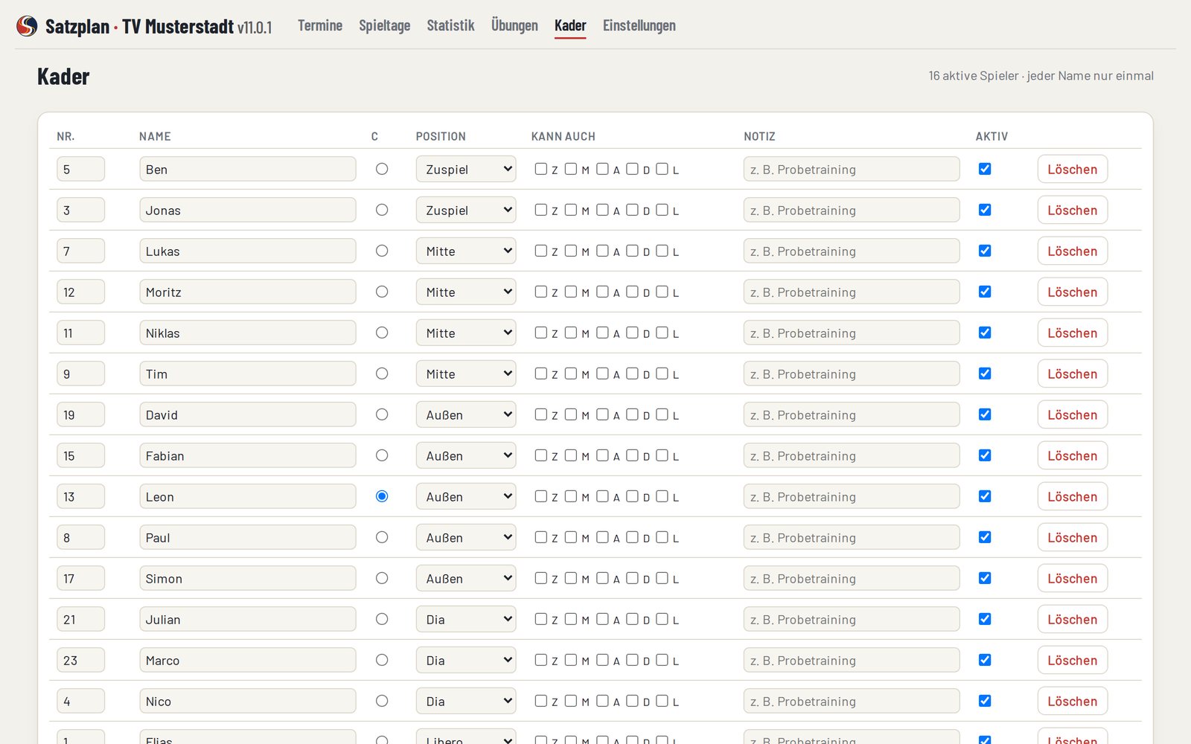Open the Übungen tab
Viewport: 1191px width, 744px height.
pyautogui.click(x=514, y=25)
